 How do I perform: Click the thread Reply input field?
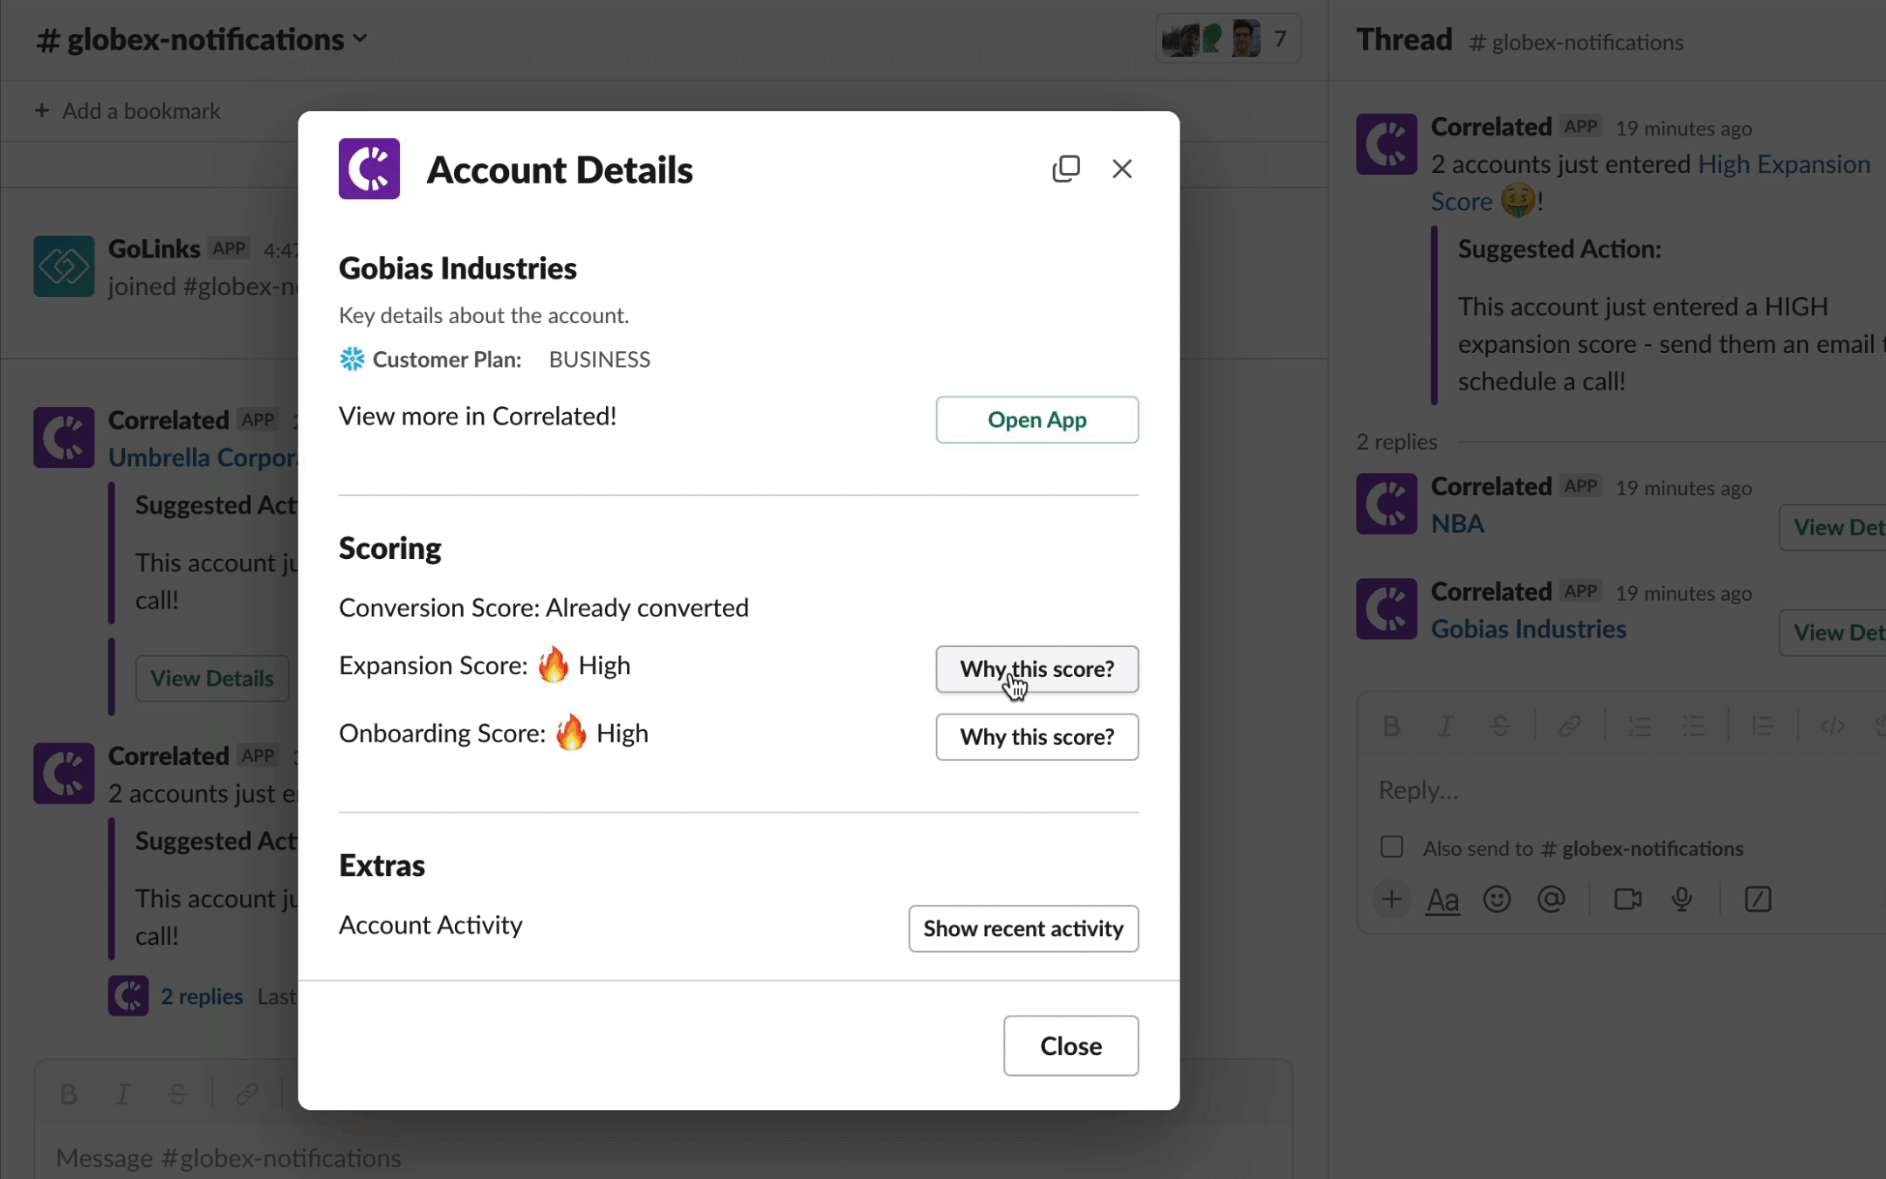tap(1624, 790)
